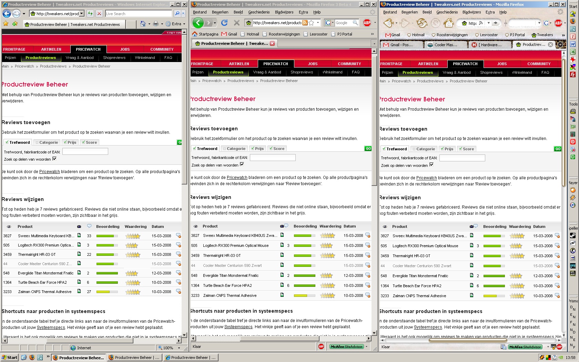
Task: Click Internet Explorer's home icon
Action: click(x=143, y=24)
